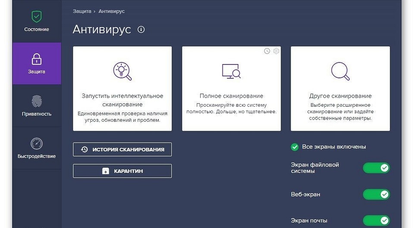Click the history clock icon in scan history button
414x228 pixels.
click(84, 149)
